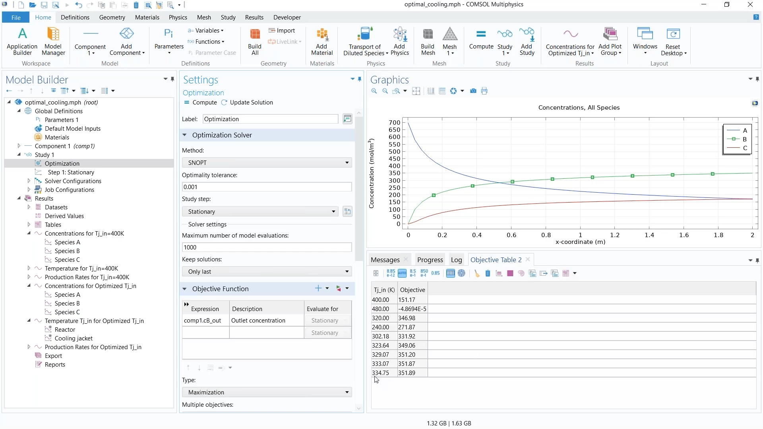Click the File menu button
This screenshot has width=763, height=429.
[x=16, y=17]
